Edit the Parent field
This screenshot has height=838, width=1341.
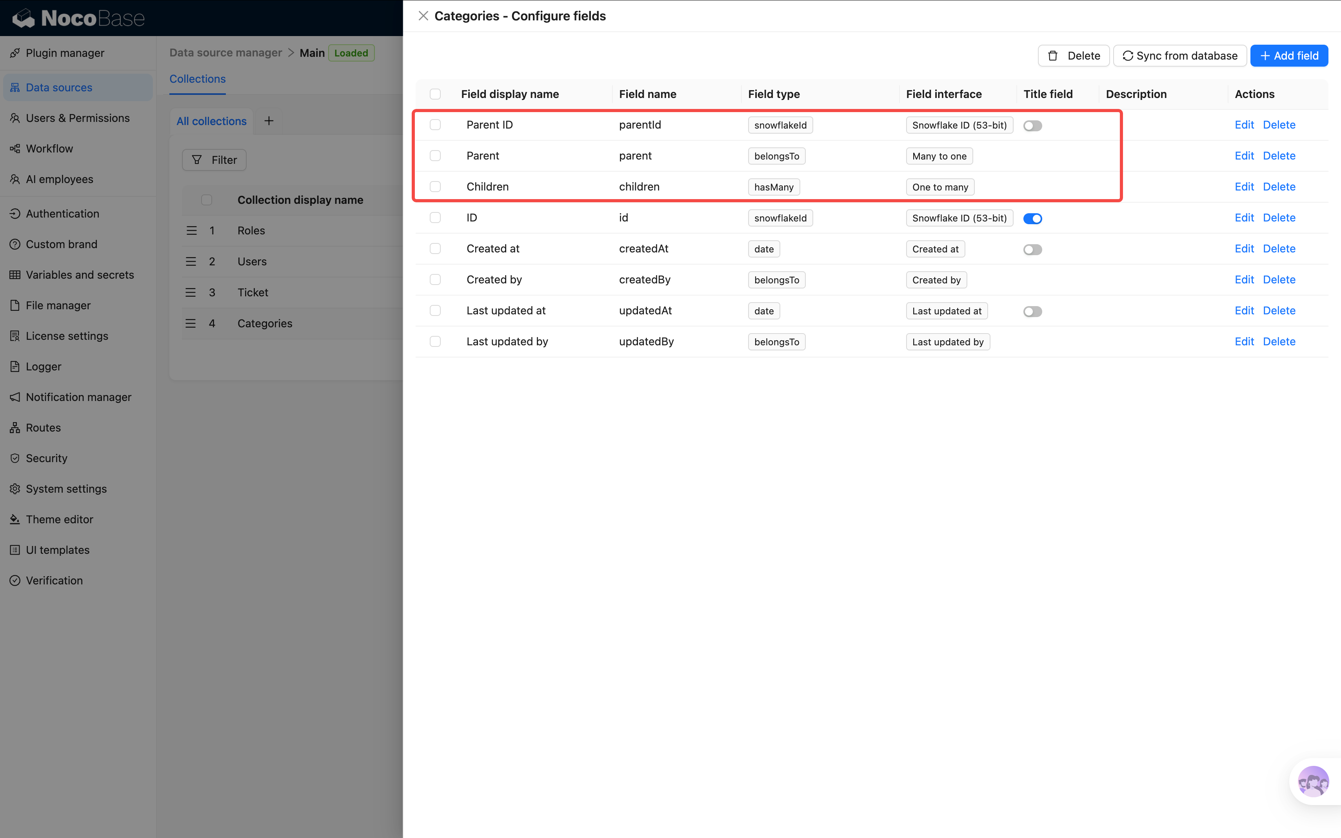point(1244,156)
